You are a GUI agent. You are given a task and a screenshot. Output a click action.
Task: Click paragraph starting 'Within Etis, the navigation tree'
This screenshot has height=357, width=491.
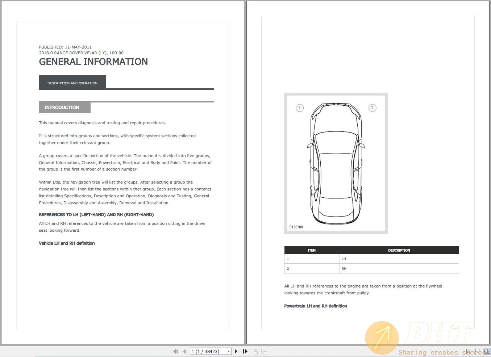125,193
